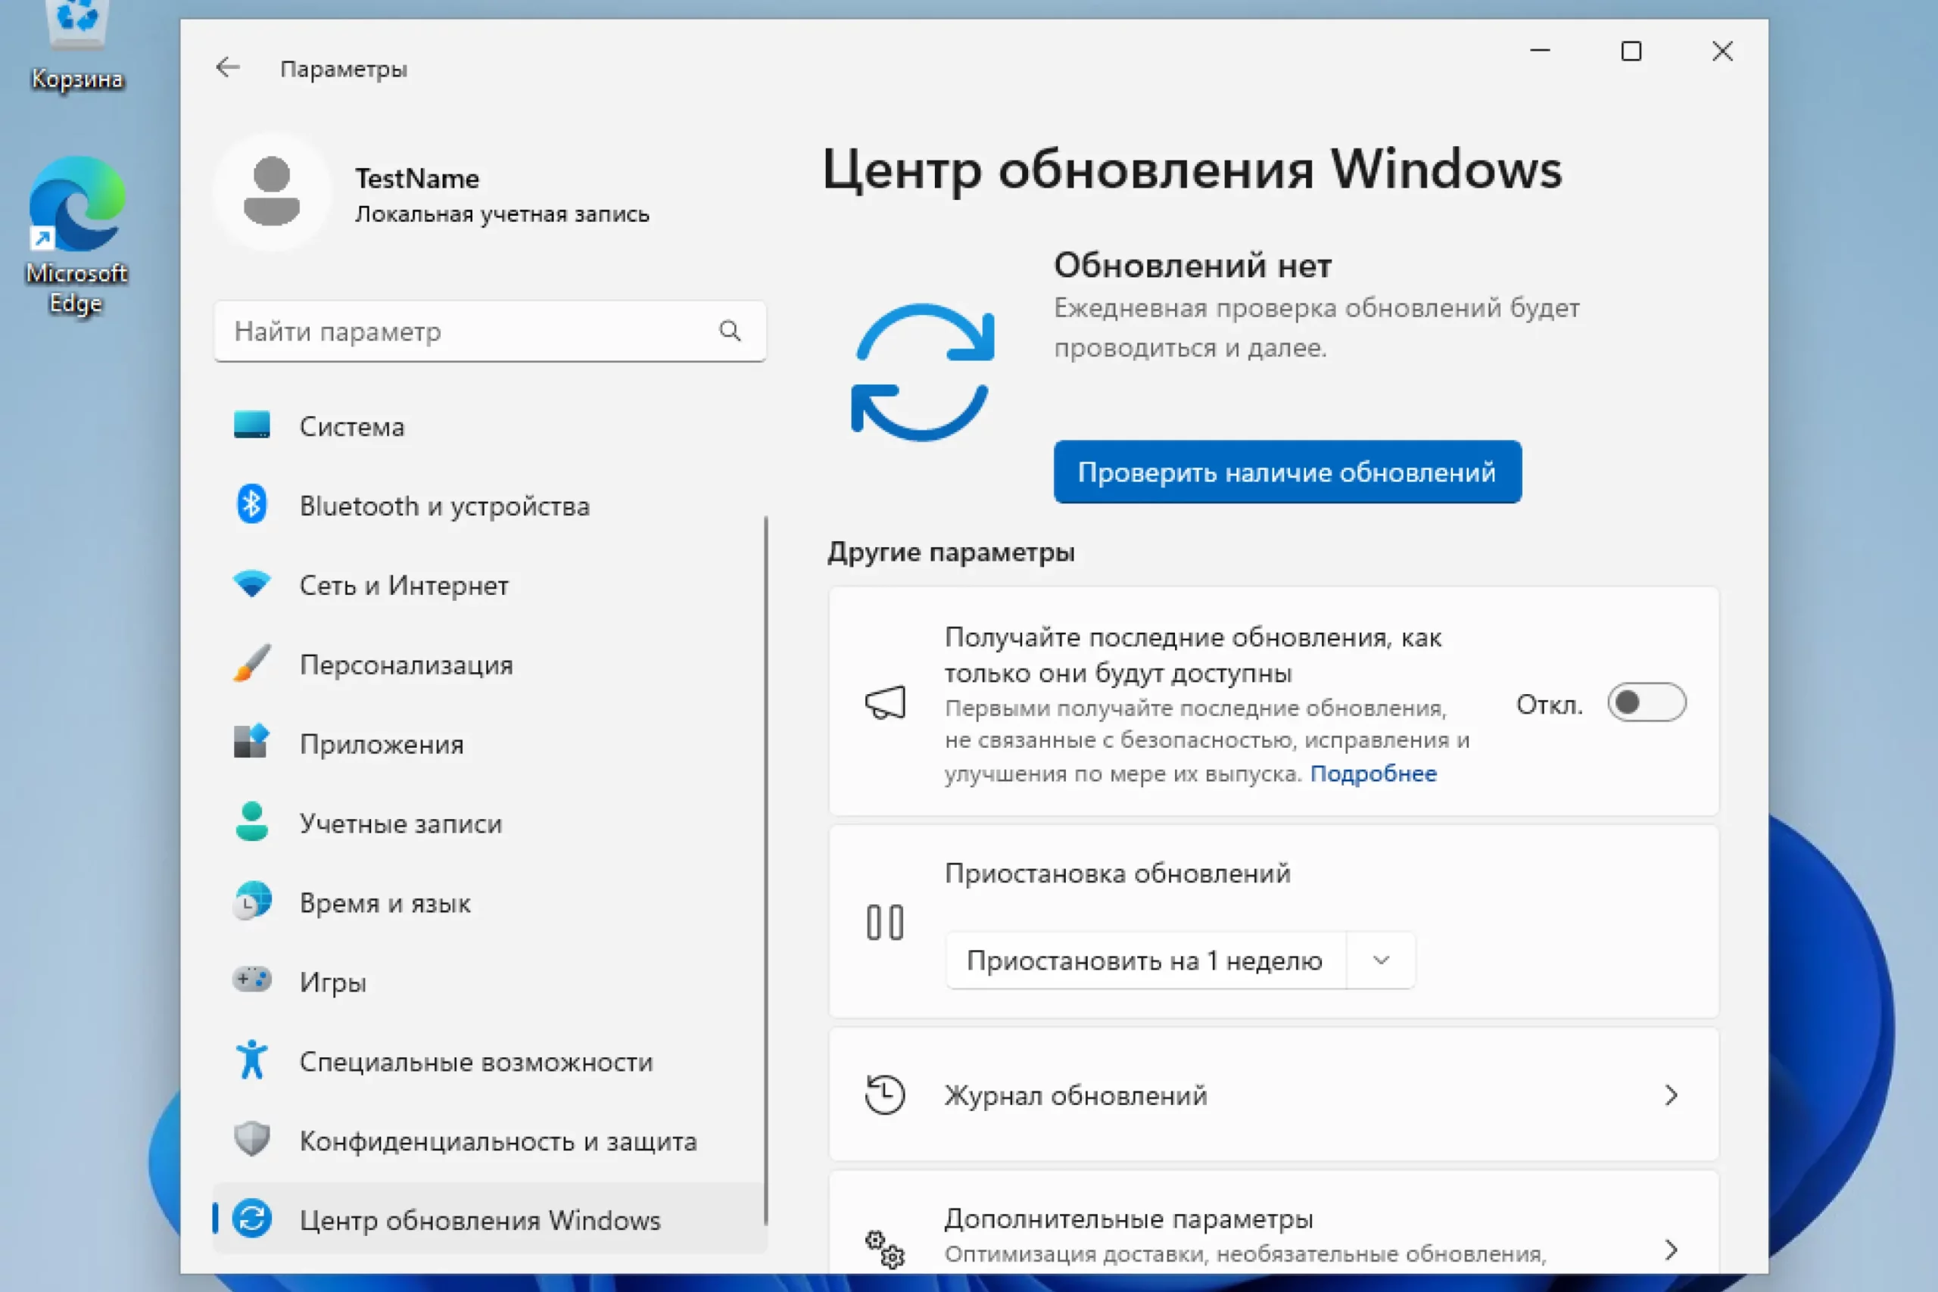Select Система in sidebar menu
This screenshot has height=1292, width=1938.
click(352, 426)
